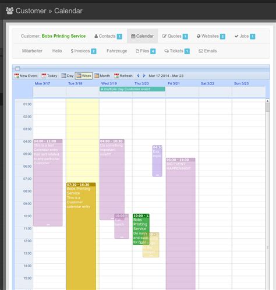Jump to Today in the calendar
The height and width of the screenshot is (290, 276).
coord(49,76)
